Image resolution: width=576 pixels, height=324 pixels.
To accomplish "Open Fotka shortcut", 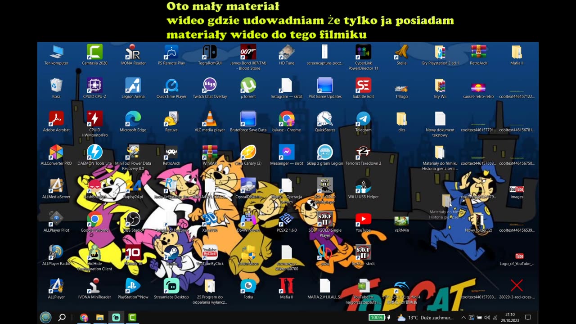I will [x=248, y=288].
